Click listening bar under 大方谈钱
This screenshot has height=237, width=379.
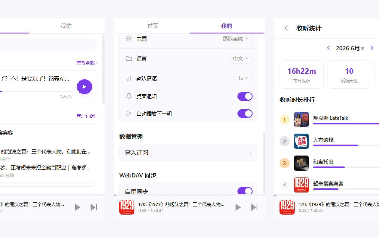click(x=346, y=145)
